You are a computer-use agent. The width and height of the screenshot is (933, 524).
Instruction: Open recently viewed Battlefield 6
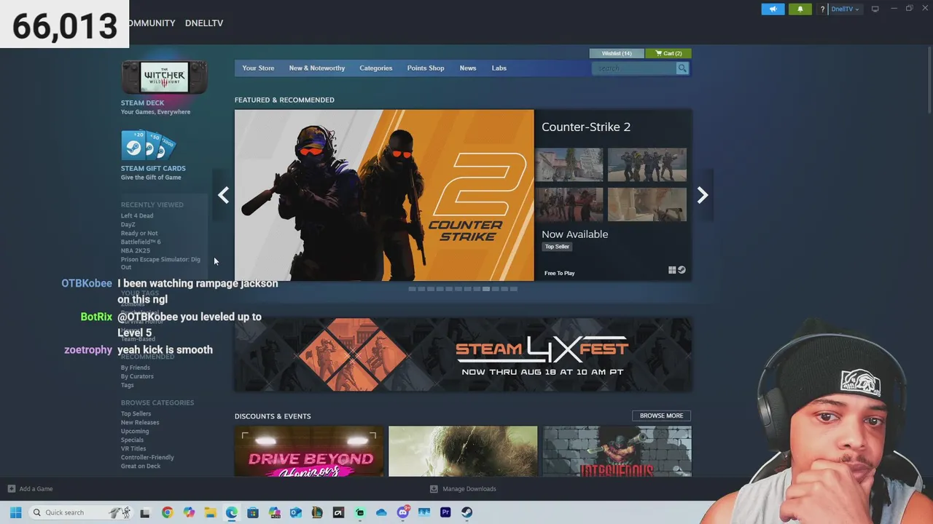pos(141,242)
